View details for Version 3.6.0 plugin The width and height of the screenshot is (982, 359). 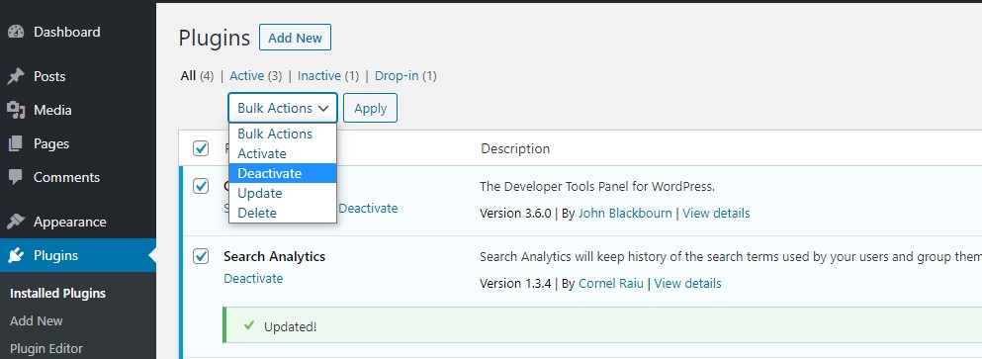(x=716, y=213)
